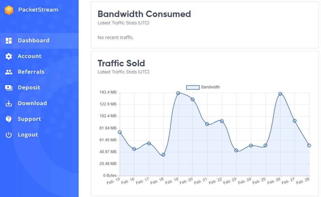Click the PacketStream brand name link
The width and height of the screenshot is (321, 197).
[x=38, y=10]
